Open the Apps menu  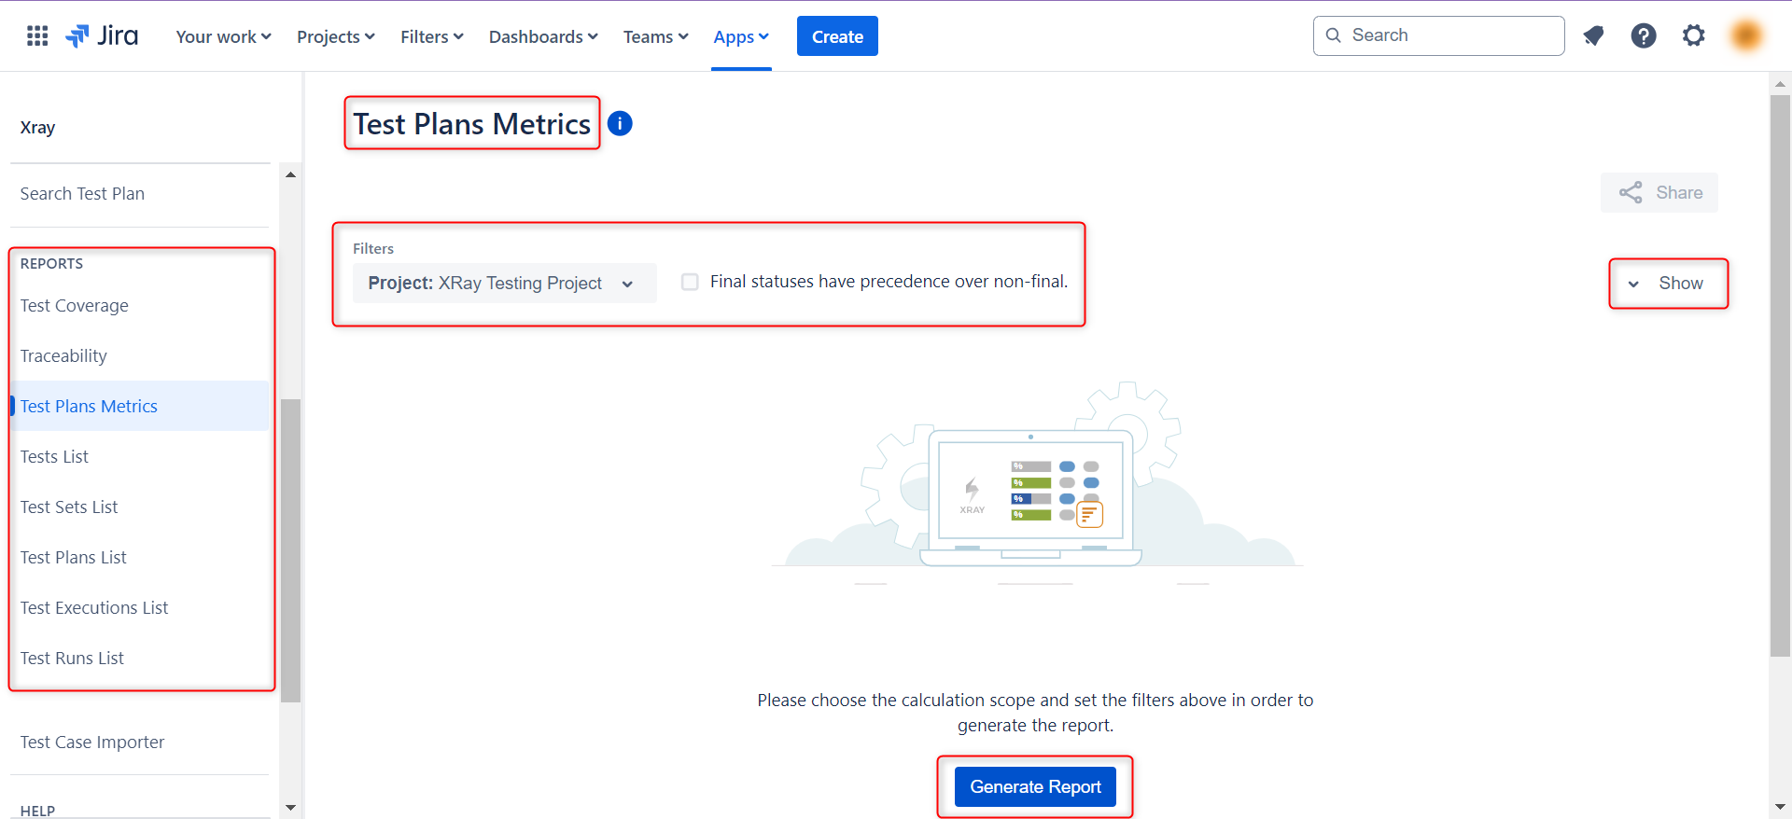(x=741, y=36)
